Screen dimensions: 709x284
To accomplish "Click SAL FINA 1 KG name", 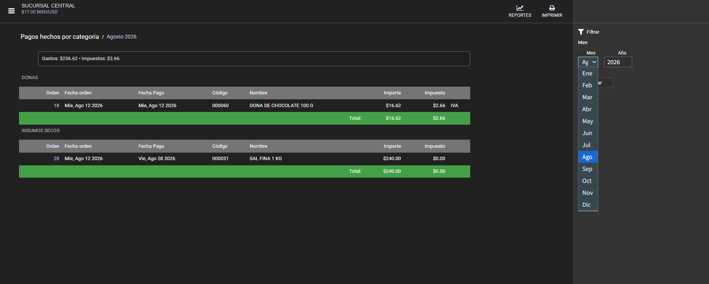I will point(266,159).
